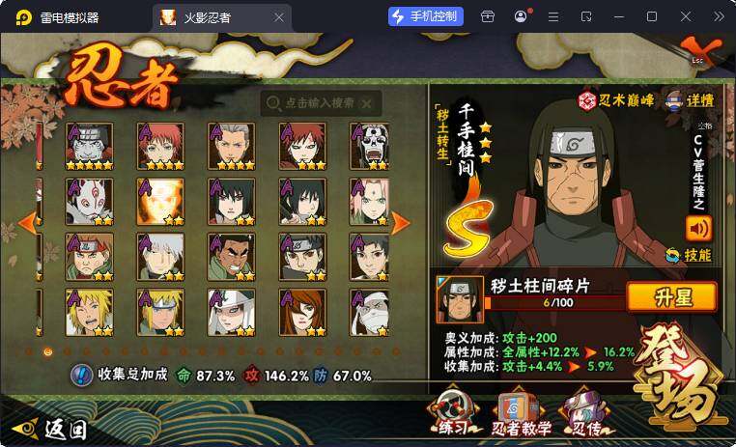Open the 忍传 scroll icon
Viewport: 736px width, 447px height.
pos(585,411)
